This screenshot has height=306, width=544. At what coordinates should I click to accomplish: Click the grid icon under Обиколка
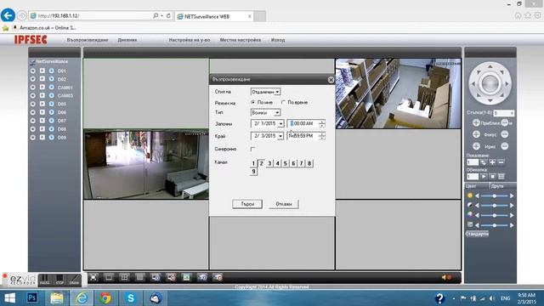click(501, 177)
